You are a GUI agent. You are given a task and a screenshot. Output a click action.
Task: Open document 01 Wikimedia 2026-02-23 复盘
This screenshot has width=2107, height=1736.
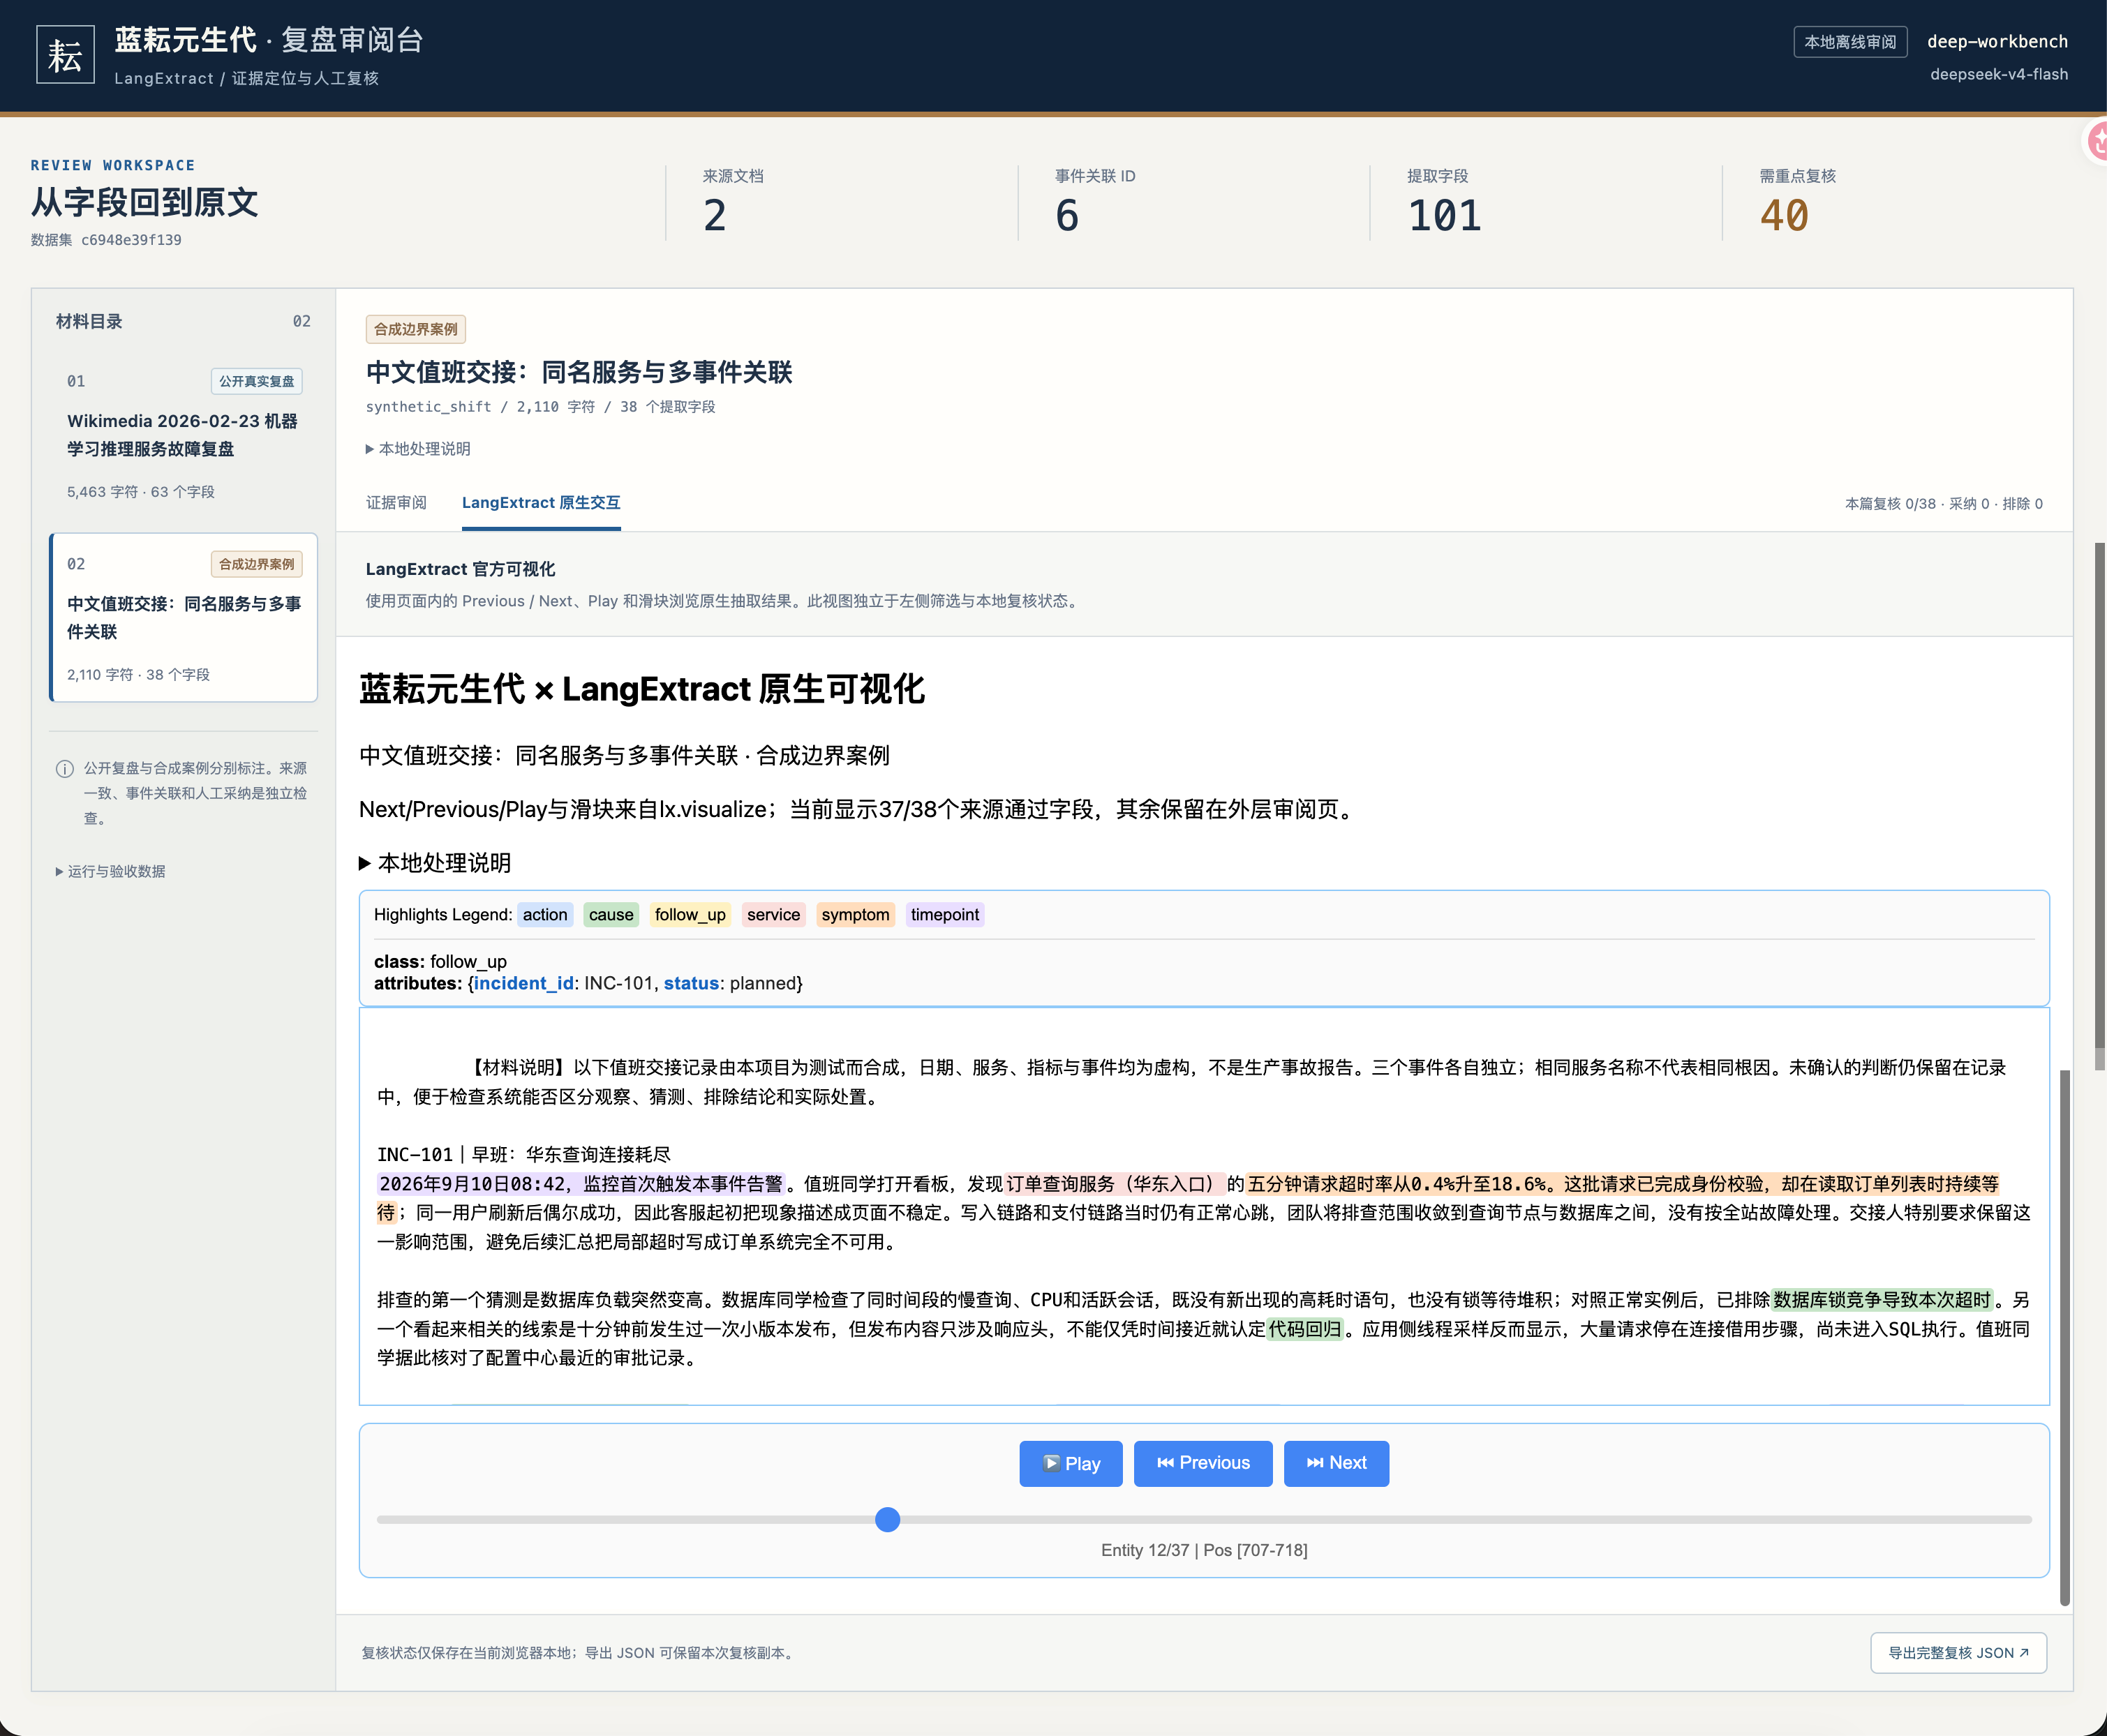tap(183, 435)
